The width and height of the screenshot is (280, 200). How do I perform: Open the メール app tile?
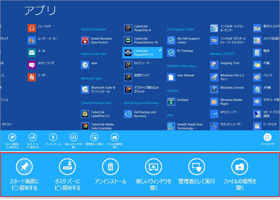pos(31,52)
